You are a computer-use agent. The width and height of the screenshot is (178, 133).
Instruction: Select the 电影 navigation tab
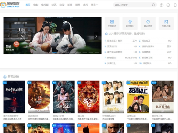[36, 5]
